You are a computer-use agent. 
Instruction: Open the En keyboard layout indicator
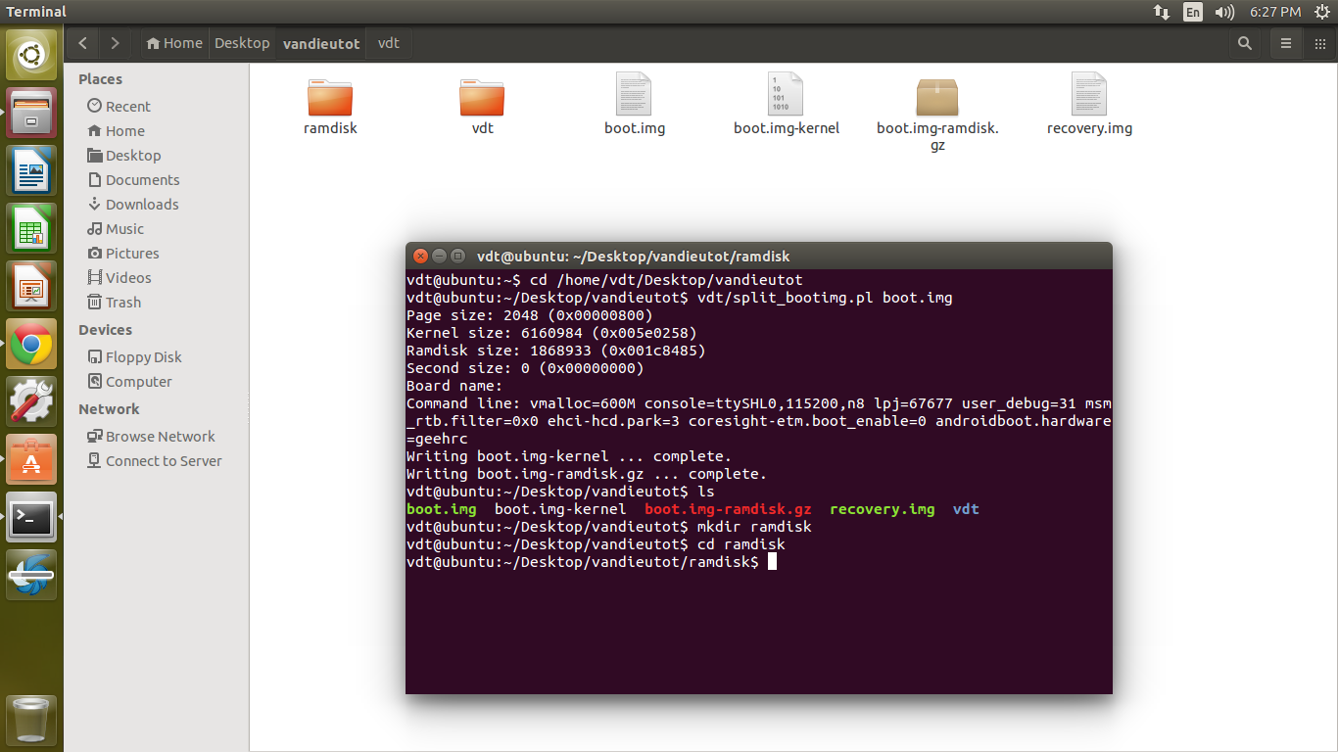click(1192, 12)
